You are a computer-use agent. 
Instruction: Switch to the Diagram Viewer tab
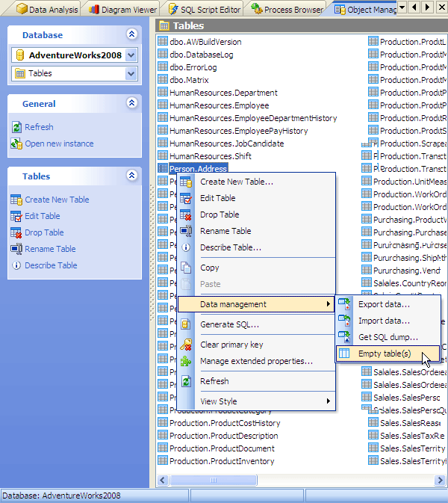pos(123,9)
